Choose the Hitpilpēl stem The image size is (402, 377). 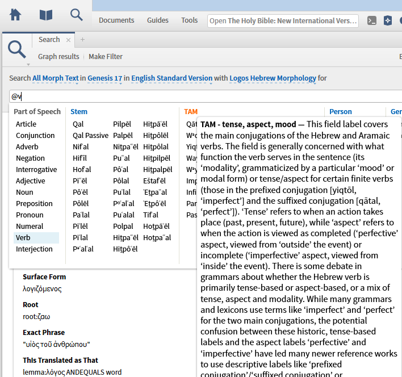pos(157,158)
